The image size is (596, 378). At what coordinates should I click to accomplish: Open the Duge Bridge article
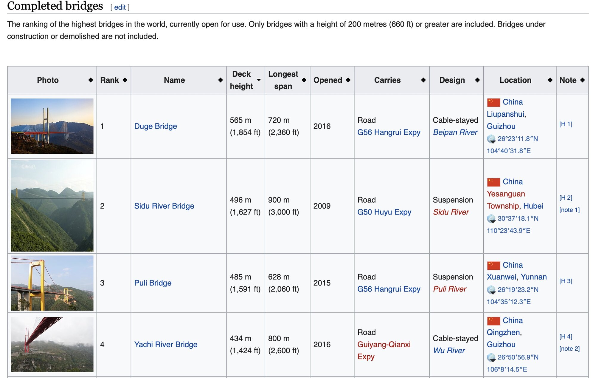[156, 126]
